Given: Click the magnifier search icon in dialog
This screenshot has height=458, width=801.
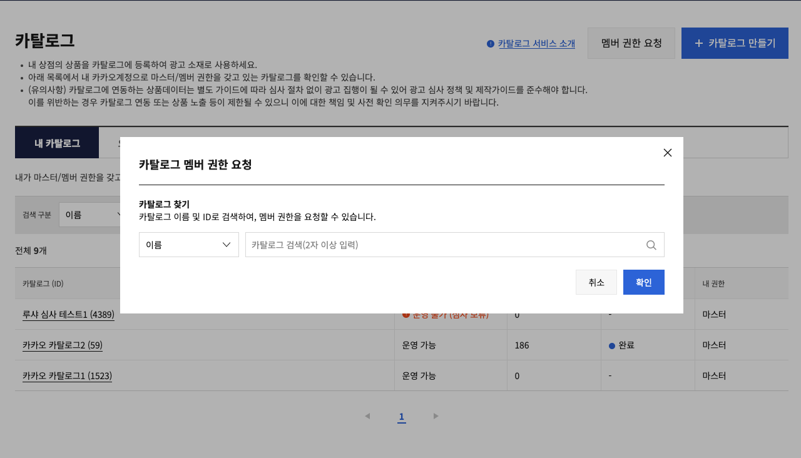Looking at the screenshot, I should coord(651,245).
